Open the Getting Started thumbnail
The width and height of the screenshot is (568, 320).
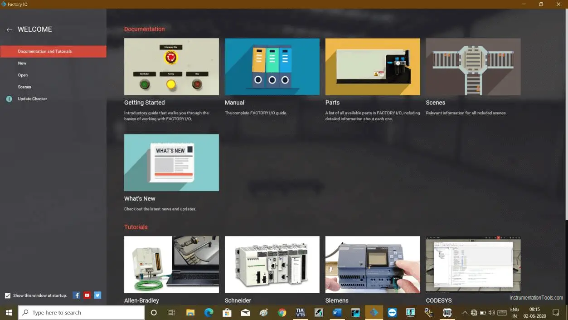[171, 67]
